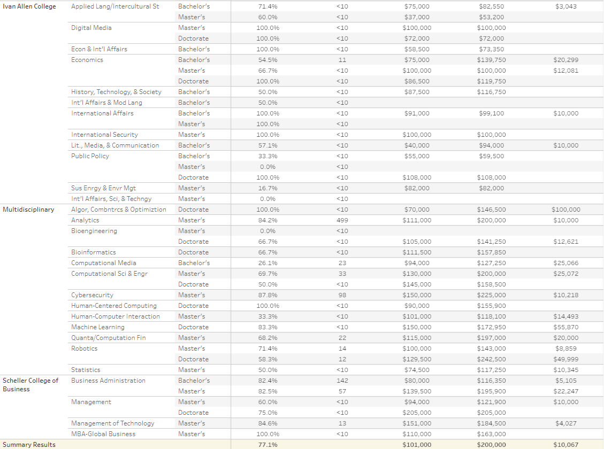Click the Machine Learning program label
Screen dimensions: 604x449
click(97, 327)
